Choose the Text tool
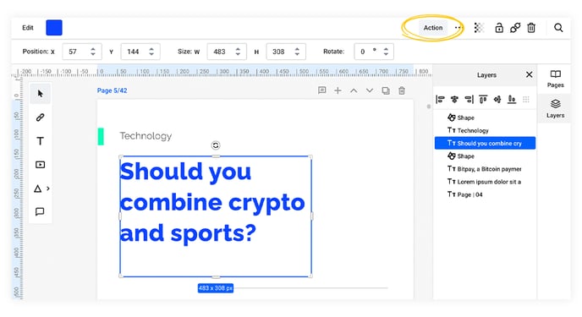 click(x=40, y=141)
